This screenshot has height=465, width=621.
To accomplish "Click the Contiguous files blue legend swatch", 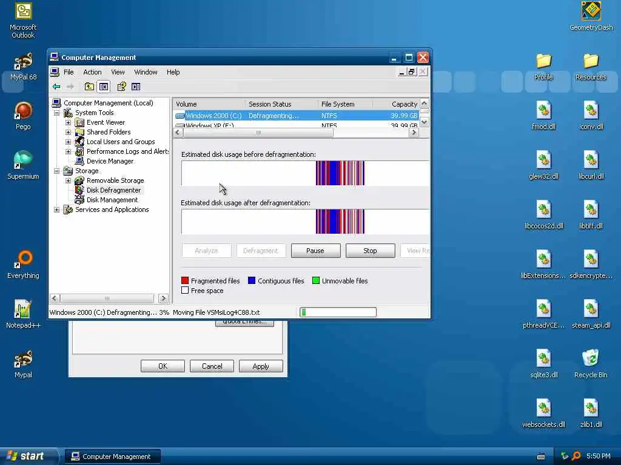I will [x=252, y=281].
